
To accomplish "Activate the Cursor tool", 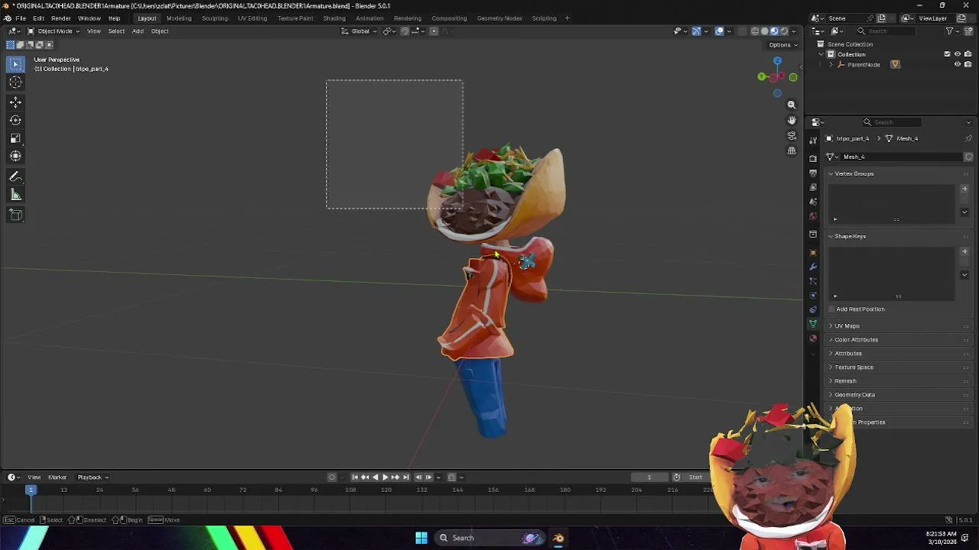I will click(x=15, y=82).
